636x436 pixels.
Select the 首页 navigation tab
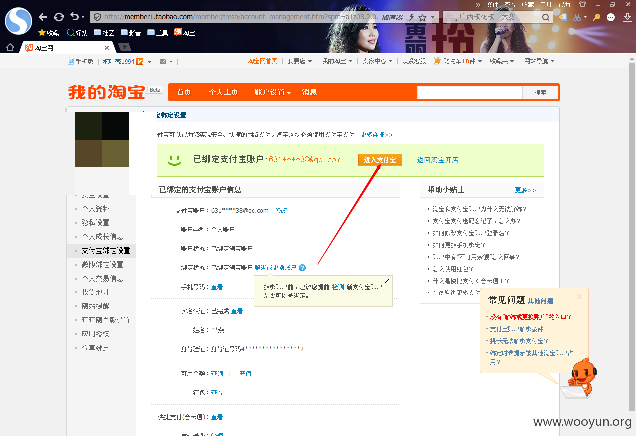point(184,92)
